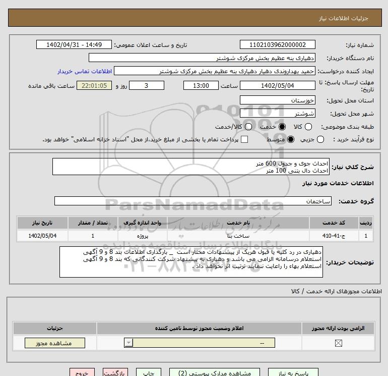Select the کالا/خدمت radio button

pos(248,127)
